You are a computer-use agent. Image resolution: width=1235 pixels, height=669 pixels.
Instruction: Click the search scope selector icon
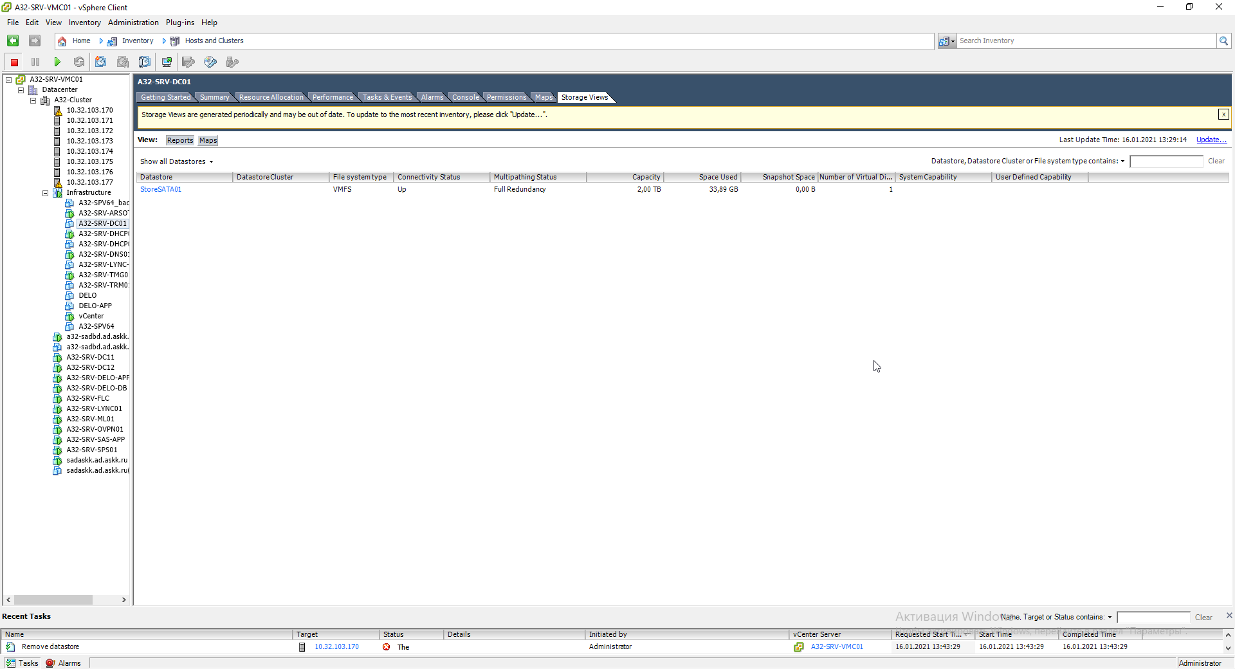[x=946, y=41]
